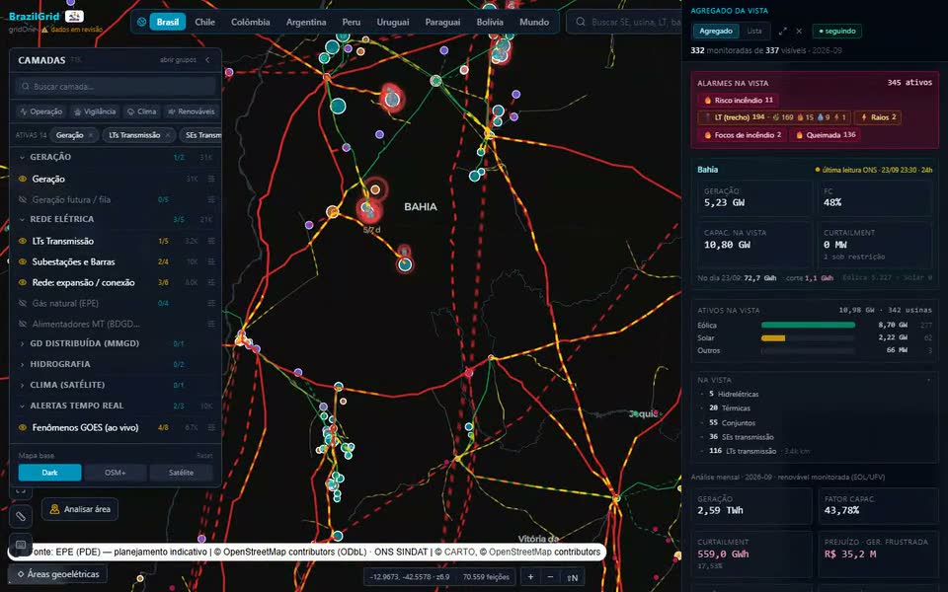
Task: Show the Gás natural (EPE) layer
Action: 23,303
